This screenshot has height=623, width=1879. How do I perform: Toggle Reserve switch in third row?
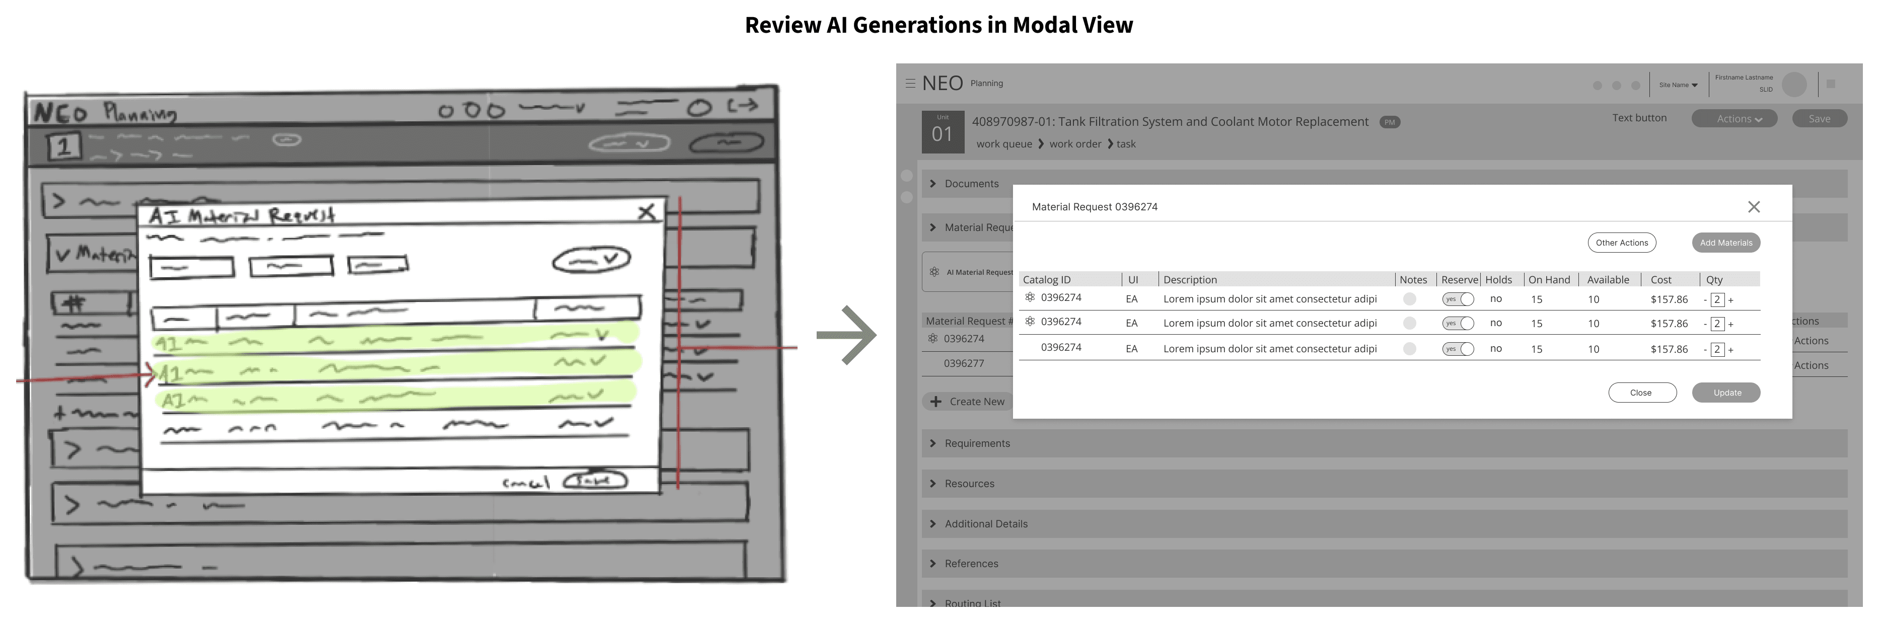click(1458, 349)
